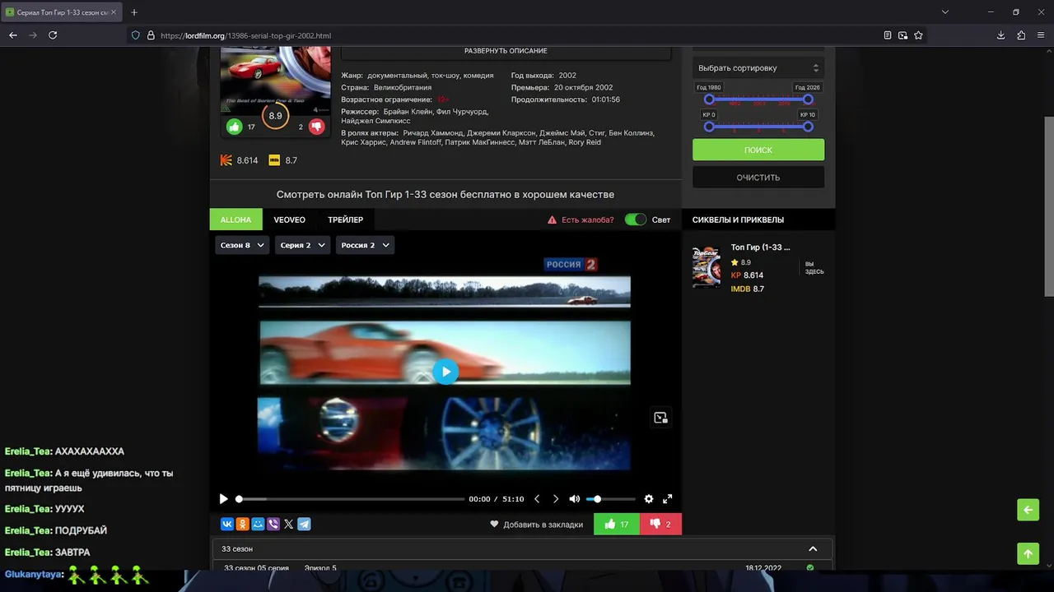Click the player volume slider
1054x592 pixels.
610,499
